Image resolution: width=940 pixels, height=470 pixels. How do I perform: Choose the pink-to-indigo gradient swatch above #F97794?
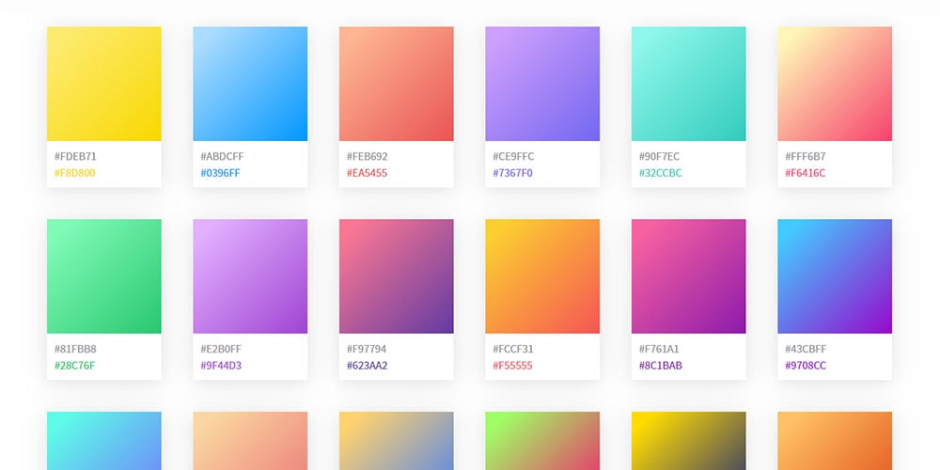pos(397,275)
